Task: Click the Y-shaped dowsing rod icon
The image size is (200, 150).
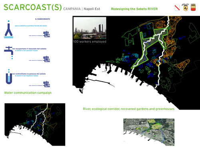Action: pos(9,30)
